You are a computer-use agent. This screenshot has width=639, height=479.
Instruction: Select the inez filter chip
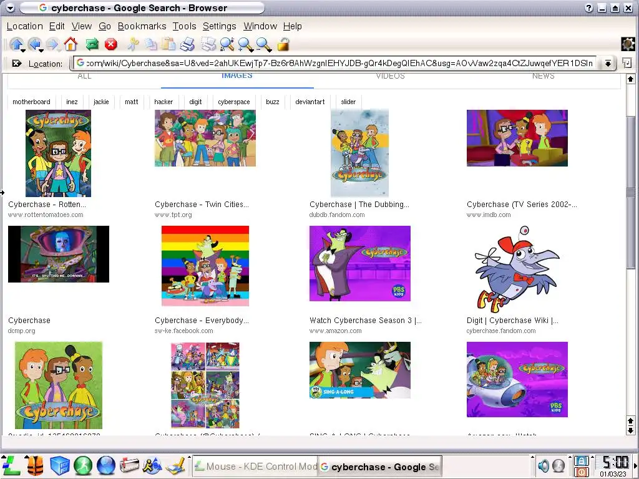tap(72, 102)
